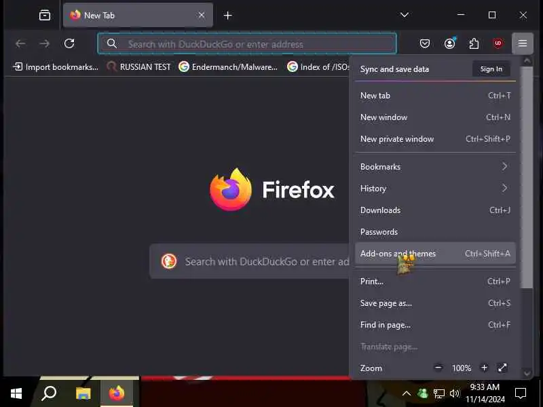Click the green users tray icon
The image size is (543, 407).
422,393
